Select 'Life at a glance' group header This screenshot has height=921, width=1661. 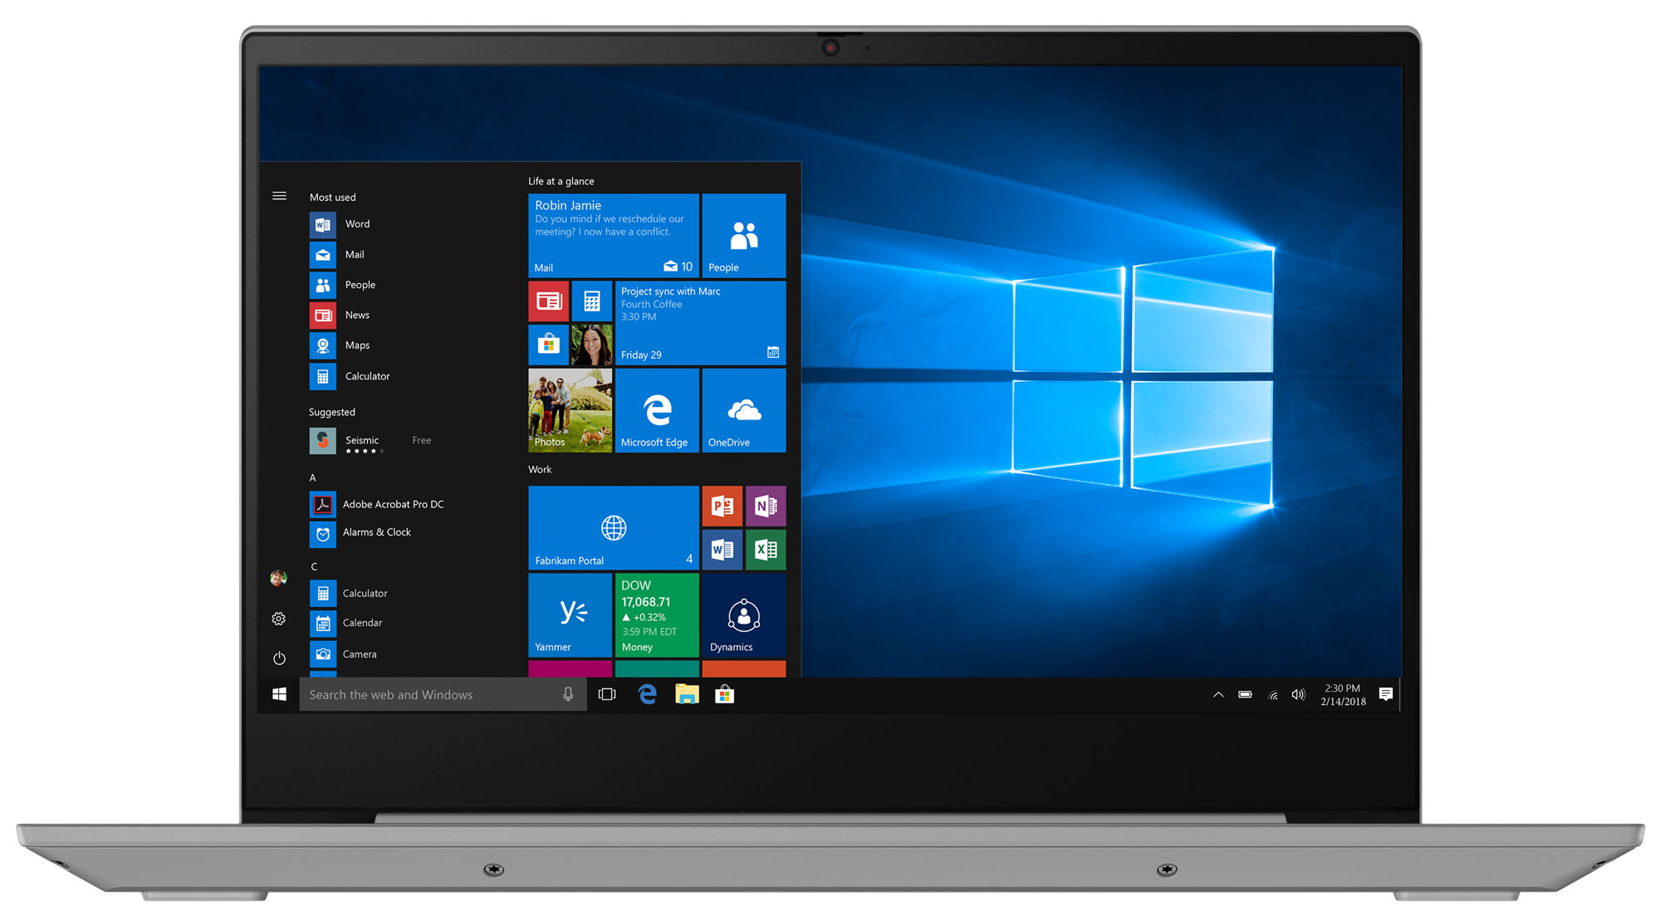tap(561, 181)
